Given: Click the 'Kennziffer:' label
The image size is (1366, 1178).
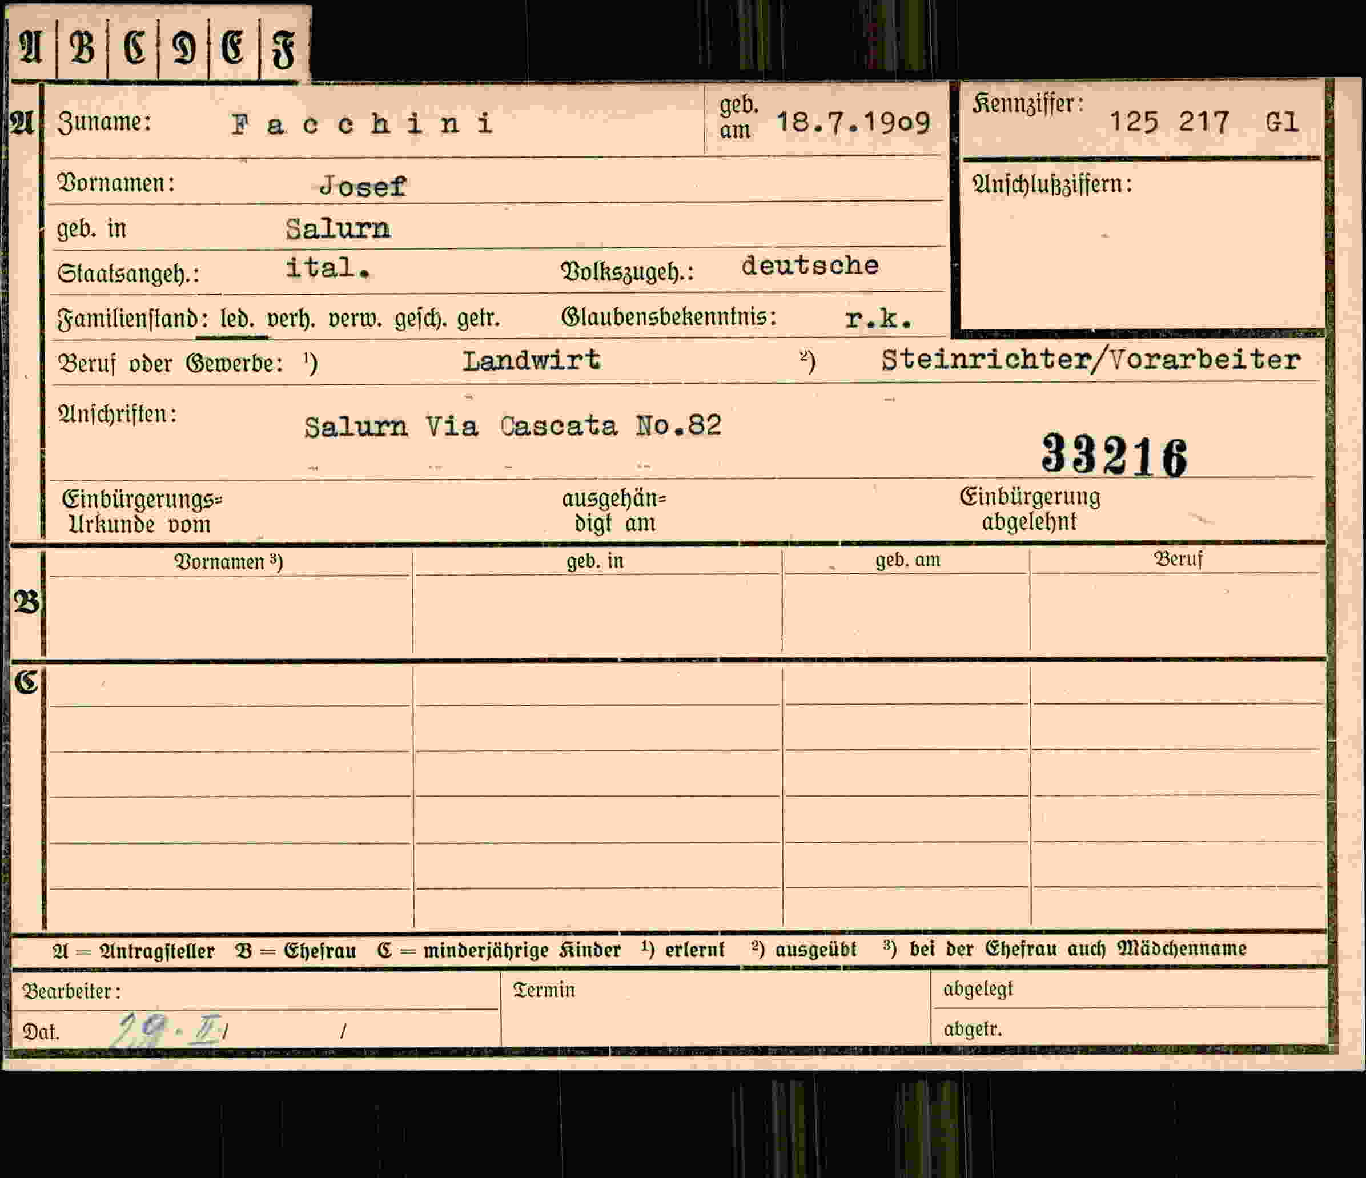Looking at the screenshot, I should click(1028, 104).
